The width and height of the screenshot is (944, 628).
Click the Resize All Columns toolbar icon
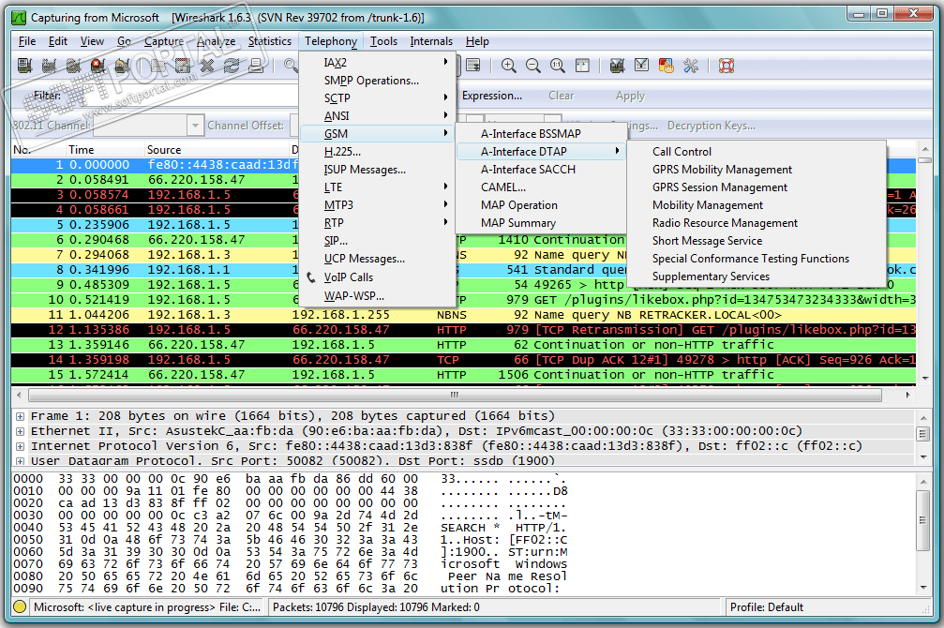pyautogui.click(x=582, y=66)
